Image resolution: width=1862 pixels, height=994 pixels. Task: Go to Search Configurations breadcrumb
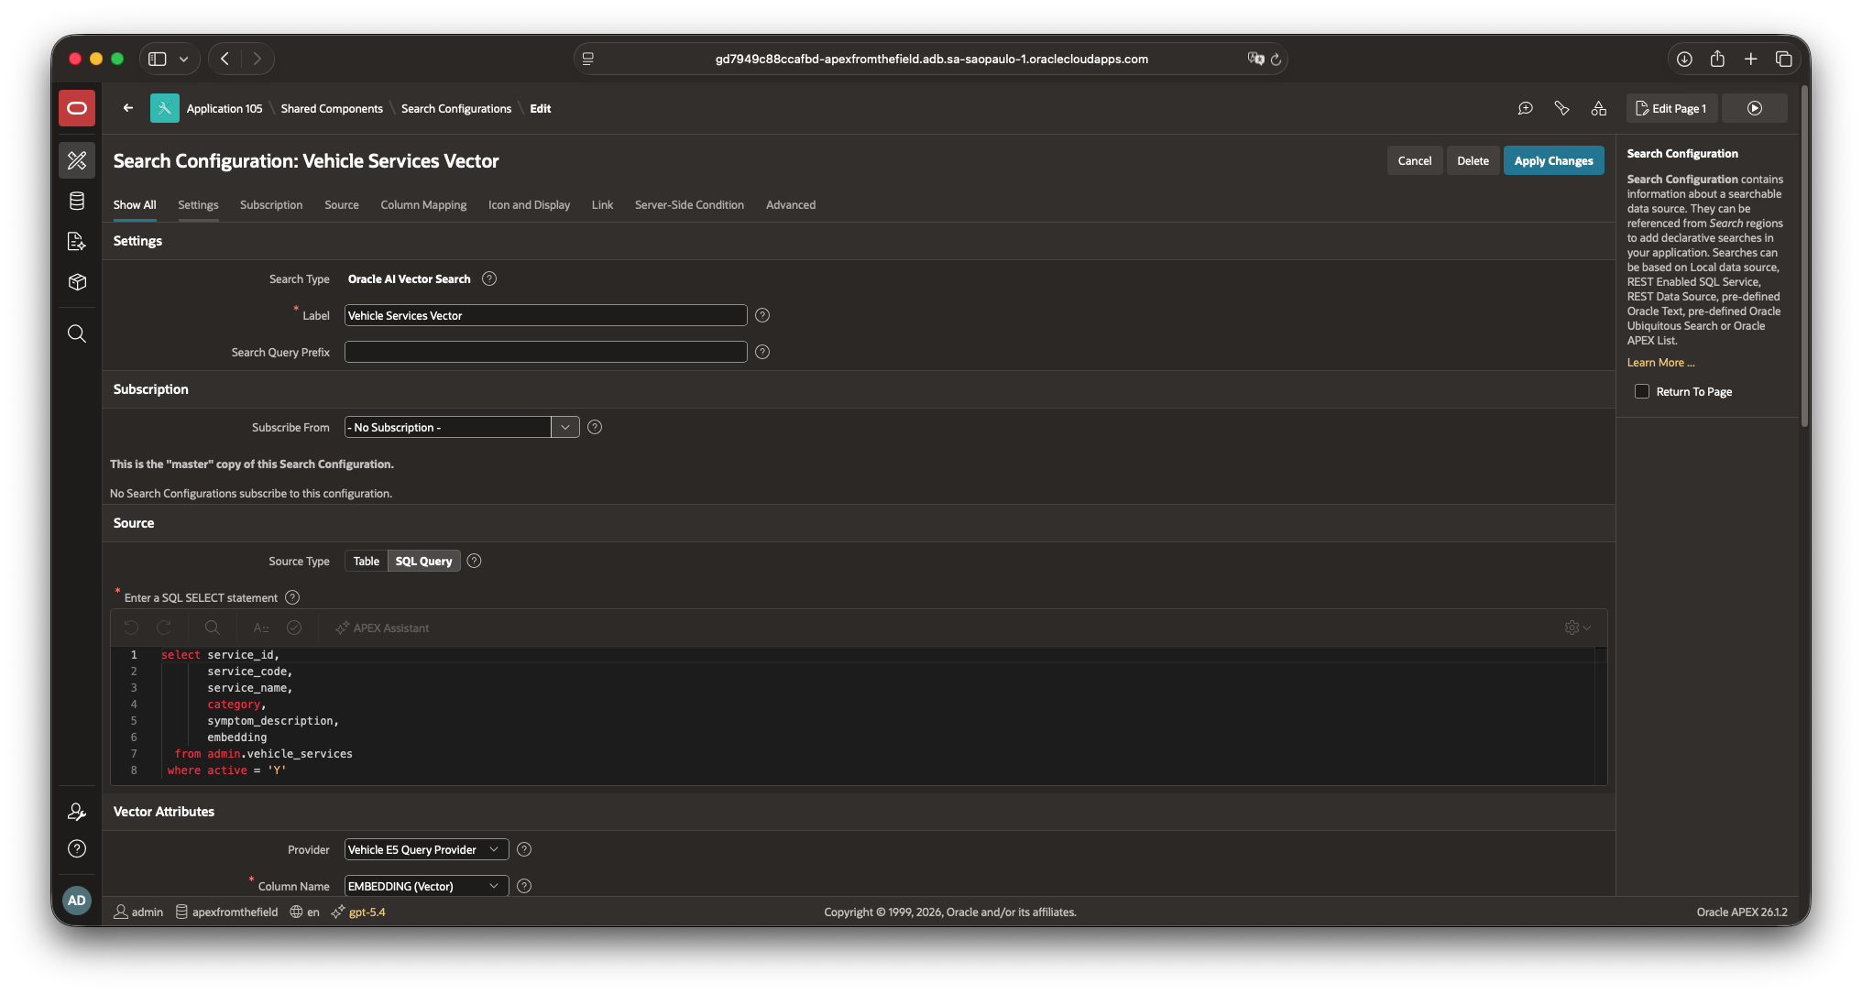(456, 108)
